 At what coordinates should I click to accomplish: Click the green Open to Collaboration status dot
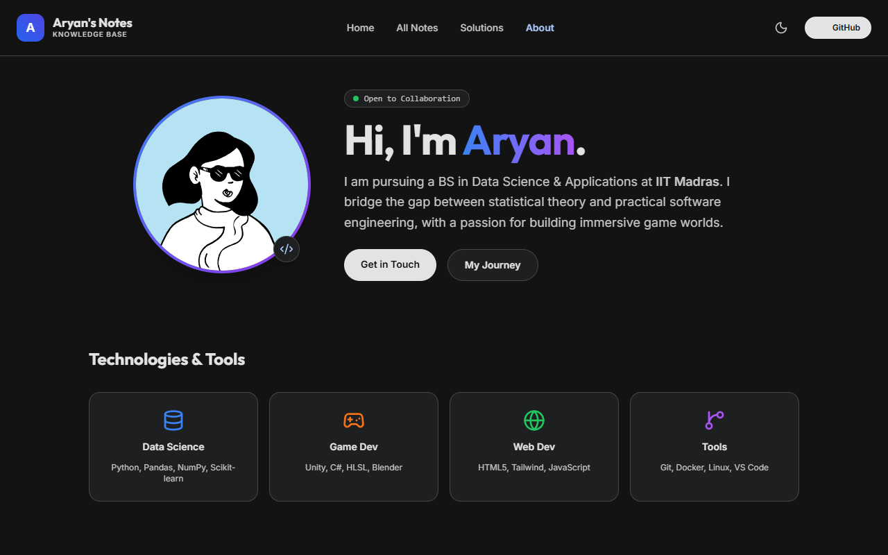[356, 99]
